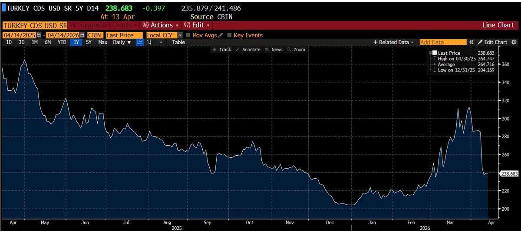Select the 5Y time range
This screenshot has height=232, width=521.
[x=89, y=42]
